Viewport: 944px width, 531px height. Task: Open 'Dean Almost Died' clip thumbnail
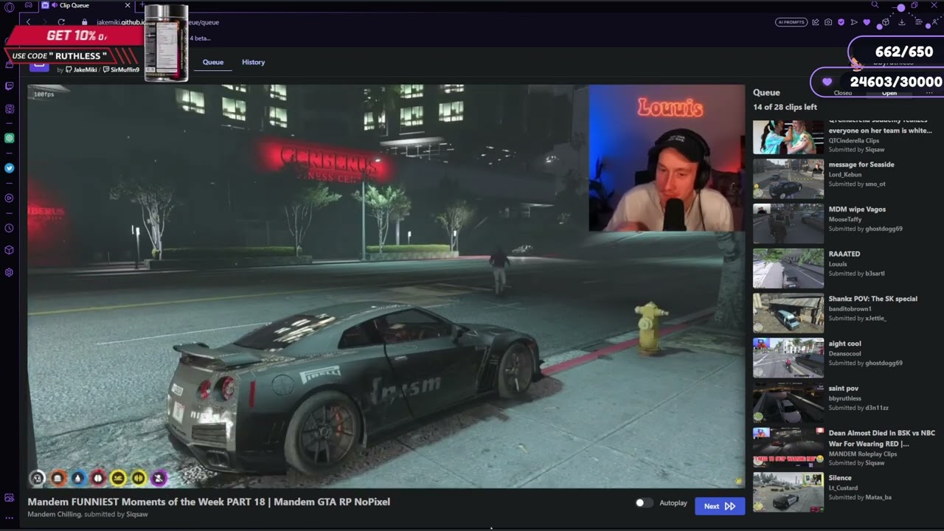point(788,448)
